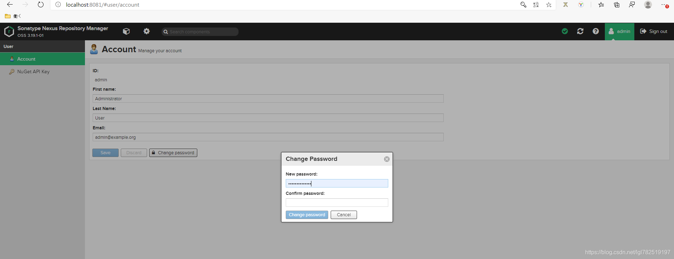Click Cancel in the dialog
This screenshot has height=259, width=674.
click(x=344, y=215)
